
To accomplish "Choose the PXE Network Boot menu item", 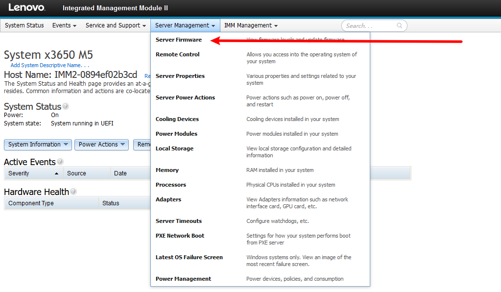I will 180,236.
